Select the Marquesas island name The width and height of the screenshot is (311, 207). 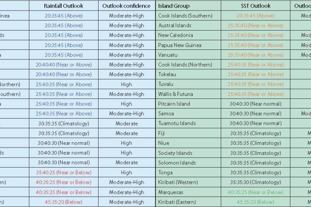(171, 192)
